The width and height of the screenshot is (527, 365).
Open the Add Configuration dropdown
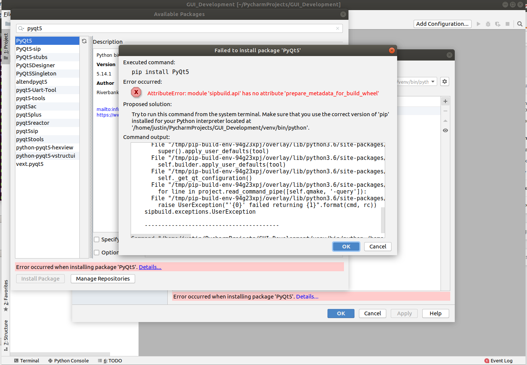[x=442, y=24]
